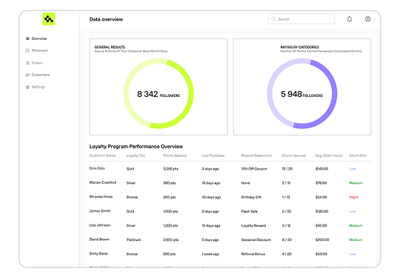Focus the Search input field
This screenshot has height=278, width=399.
[301, 19]
